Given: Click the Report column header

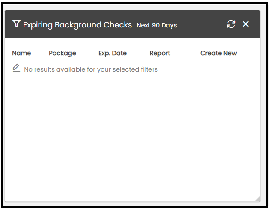Looking at the screenshot, I should (160, 53).
